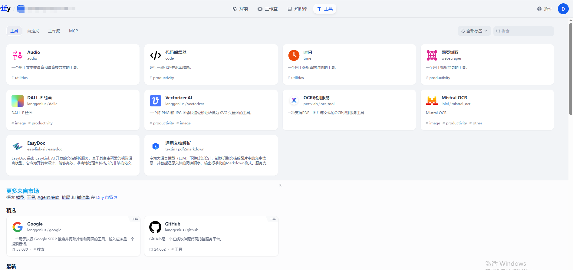Click the orange clock time icon
Screen dimensions: 573x270
pyautogui.click(x=294, y=55)
